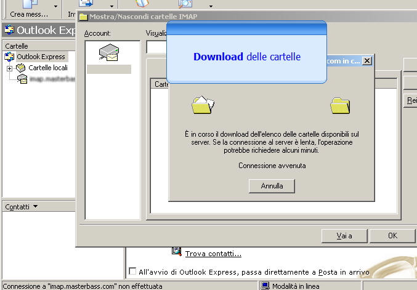Viewport: 417px width, 290px height.
Task: Click the Cartelle pane header
Action: 39,46
